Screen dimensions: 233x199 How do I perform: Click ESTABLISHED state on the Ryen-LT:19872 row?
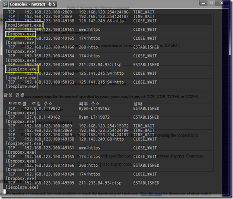(x=146, y=117)
